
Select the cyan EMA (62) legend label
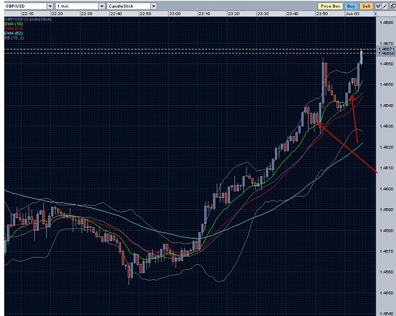14,33
